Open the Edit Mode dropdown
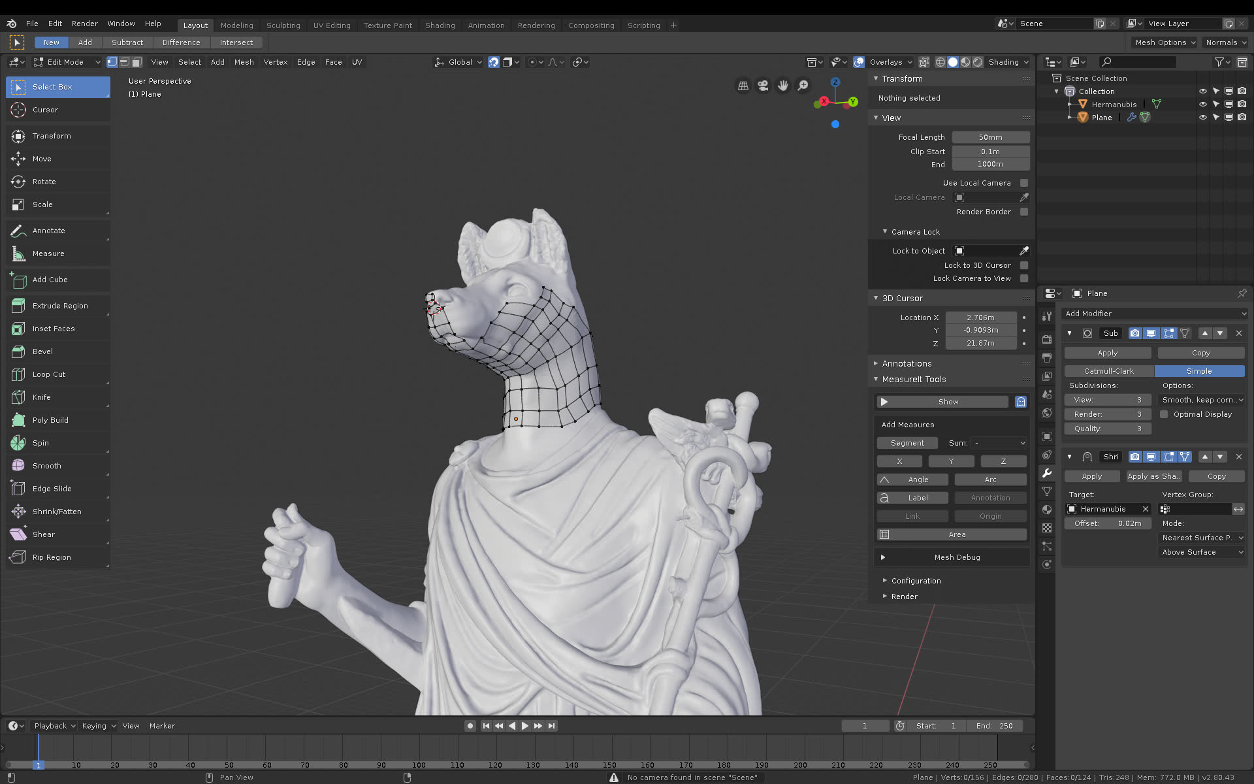Screen dimensions: 1254x784 coord(67,62)
